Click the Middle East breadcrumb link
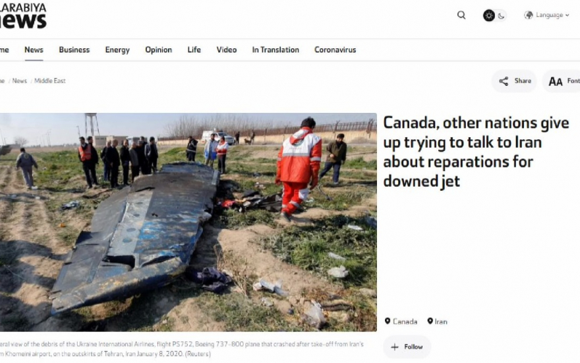This screenshot has height=363, width=580. [x=50, y=81]
